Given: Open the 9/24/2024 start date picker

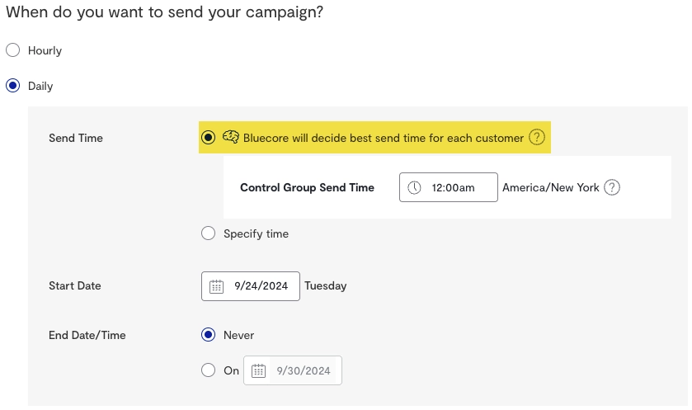Looking at the screenshot, I should tap(261, 286).
